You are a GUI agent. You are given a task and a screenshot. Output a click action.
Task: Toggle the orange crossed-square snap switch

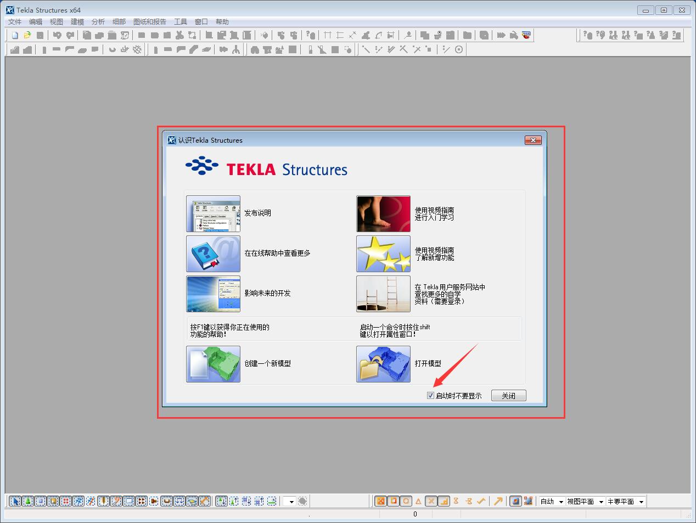[380, 501]
